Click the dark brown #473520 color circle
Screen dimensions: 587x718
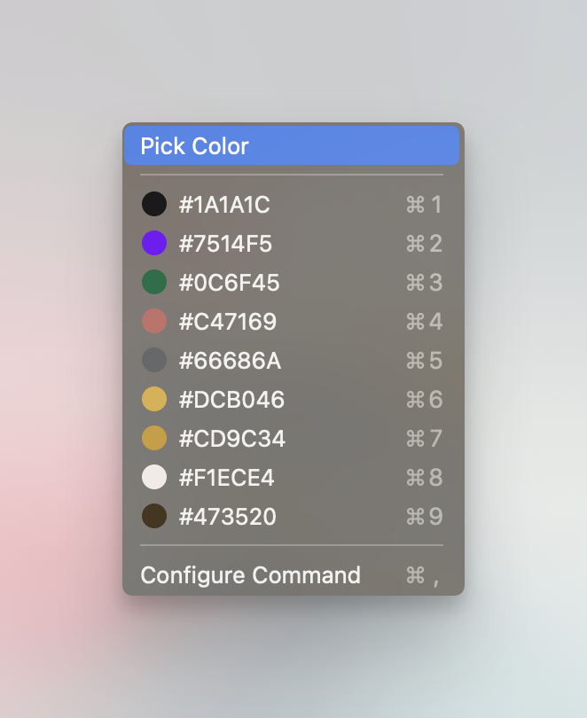pyautogui.click(x=154, y=516)
